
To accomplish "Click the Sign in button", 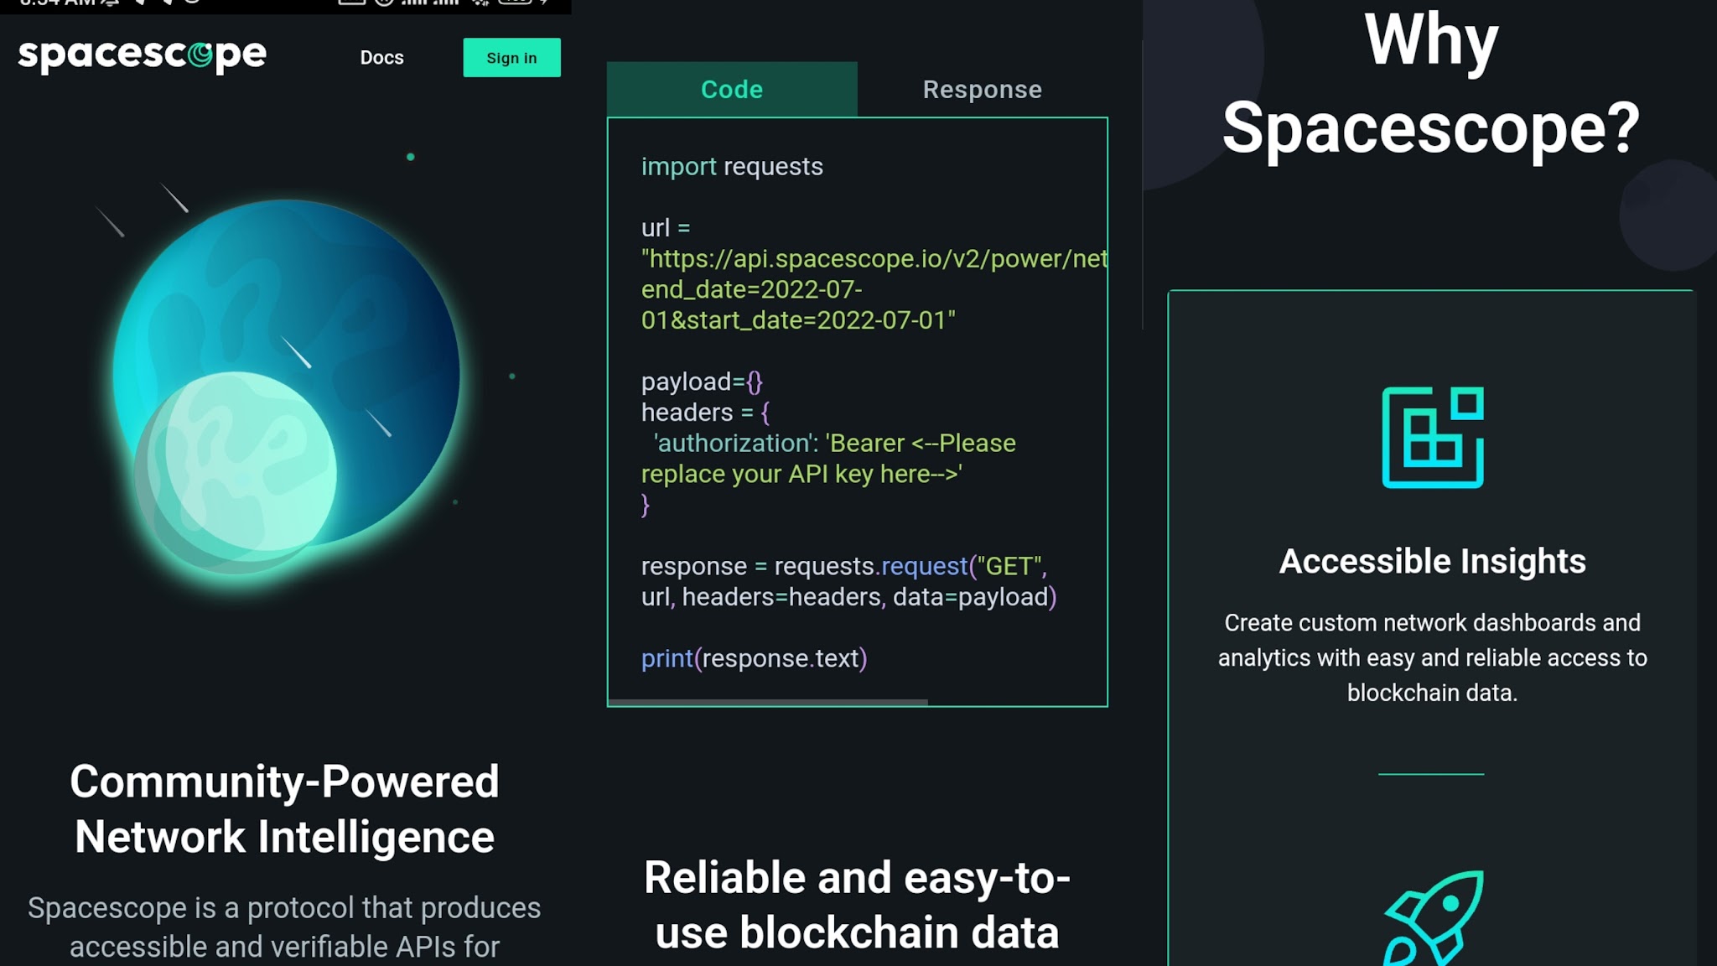I will point(511,58).
